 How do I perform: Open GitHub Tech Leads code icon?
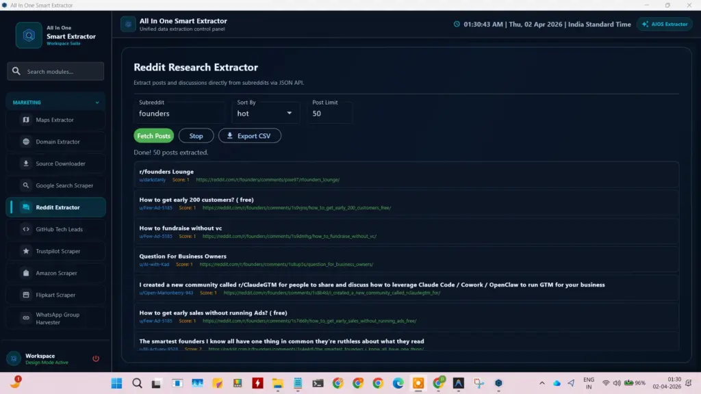(26, 229)
